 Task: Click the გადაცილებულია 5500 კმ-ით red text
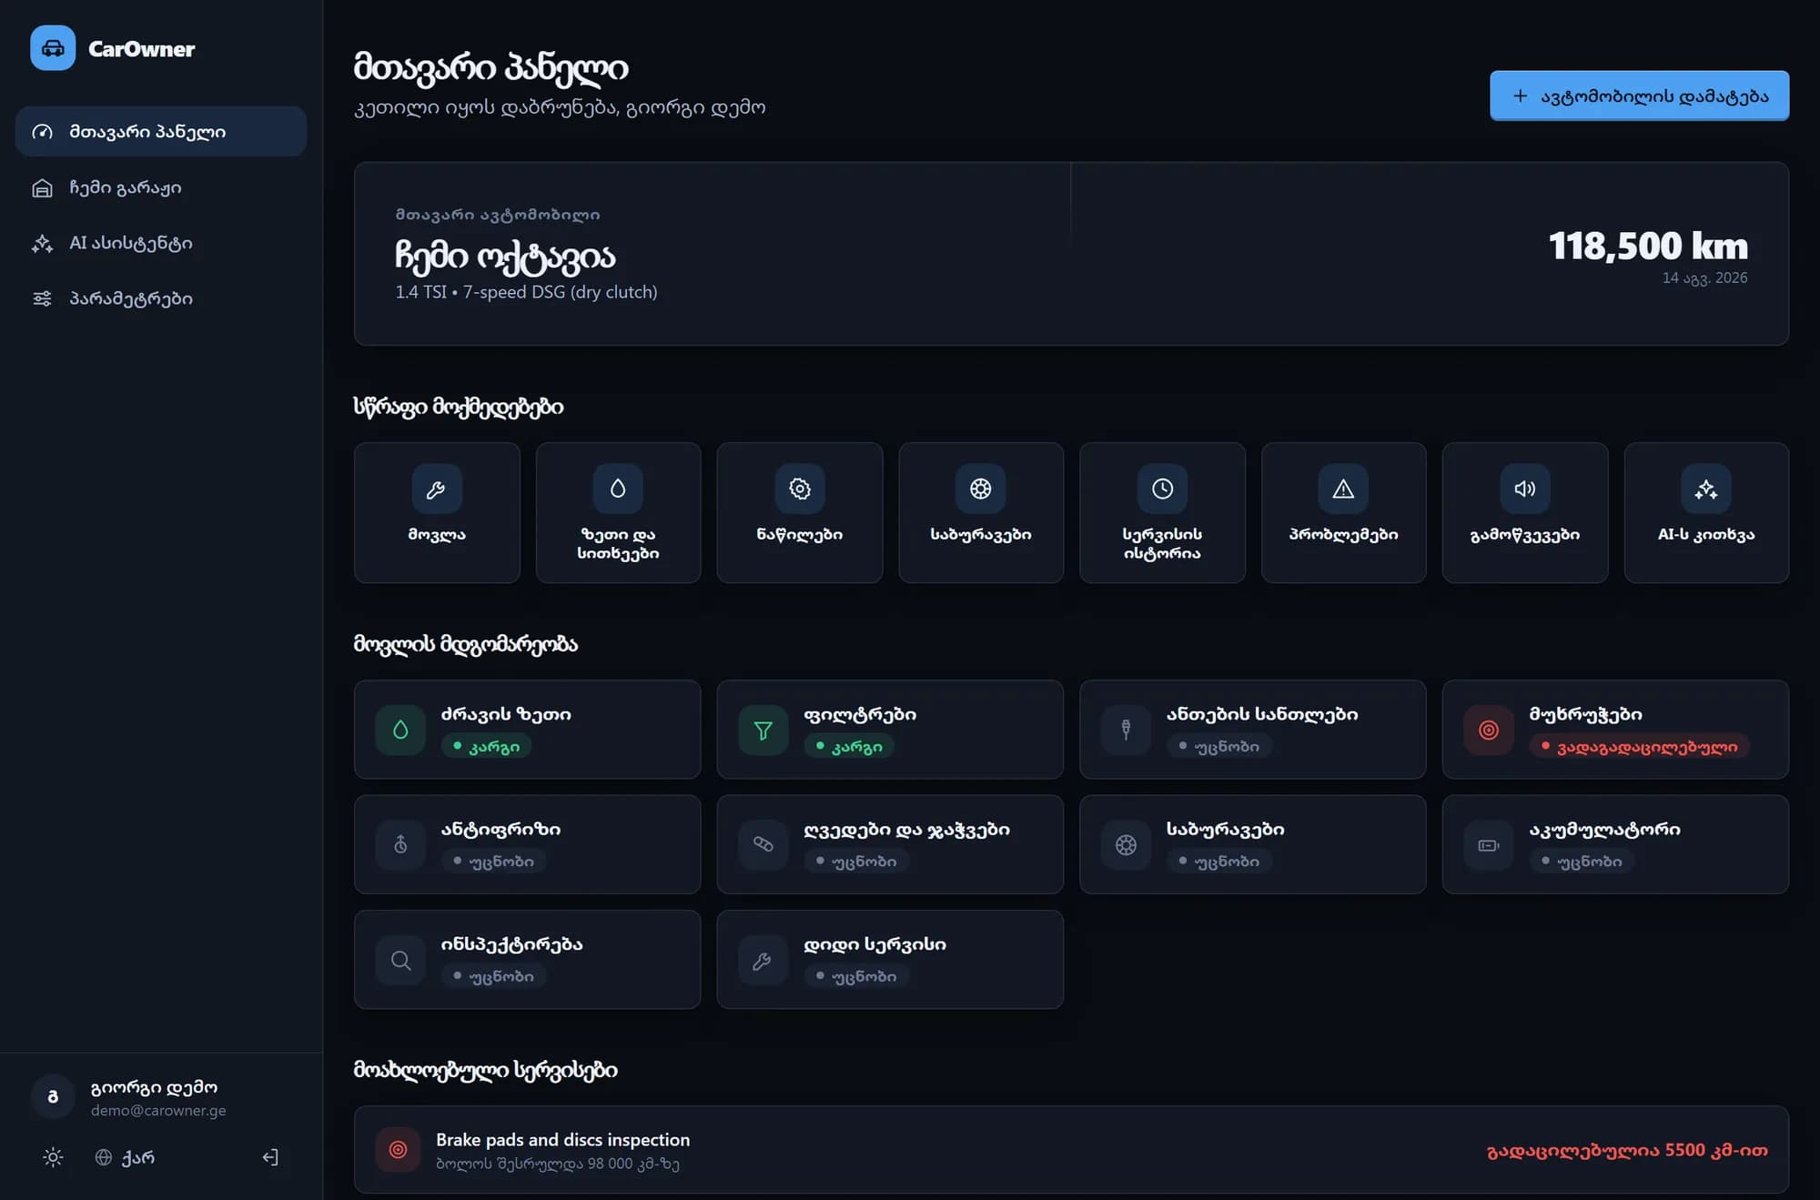[1627, 1150]
